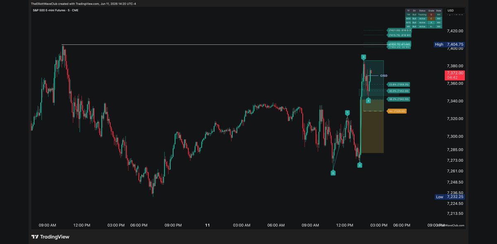Click the TheElliottWaveClub header caption text
497x244 pixels.
pos(83,3)
